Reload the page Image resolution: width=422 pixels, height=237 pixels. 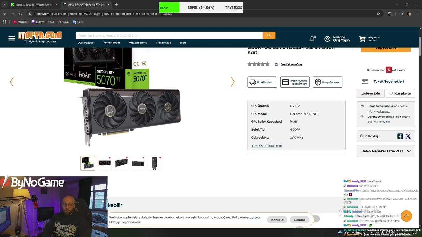coord(20,14)
